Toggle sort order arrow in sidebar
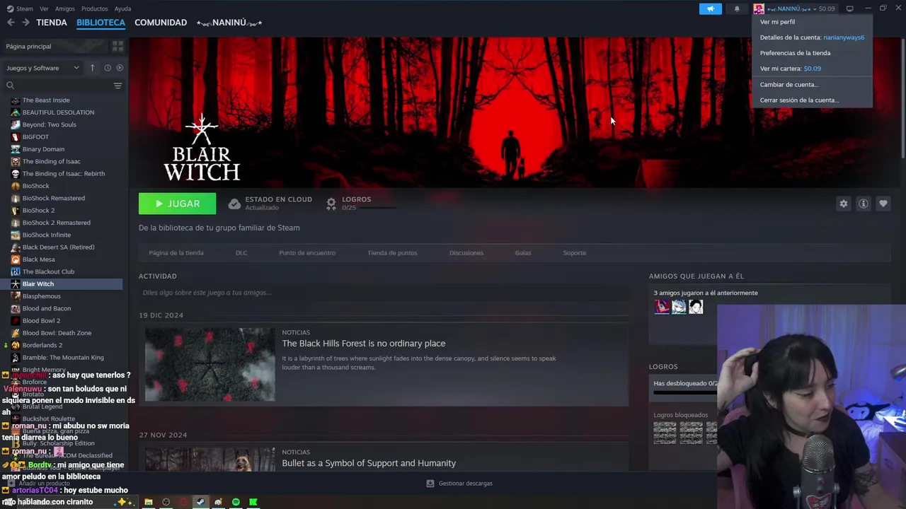 92,68
